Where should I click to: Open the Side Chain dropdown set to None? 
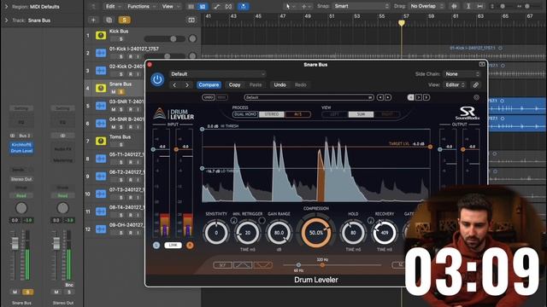click(462, 74)
